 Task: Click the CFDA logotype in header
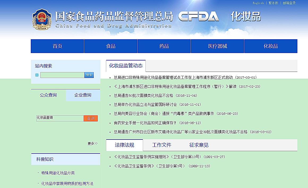[x=198, y=16]
